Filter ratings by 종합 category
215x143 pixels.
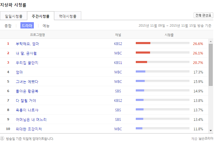8,26
